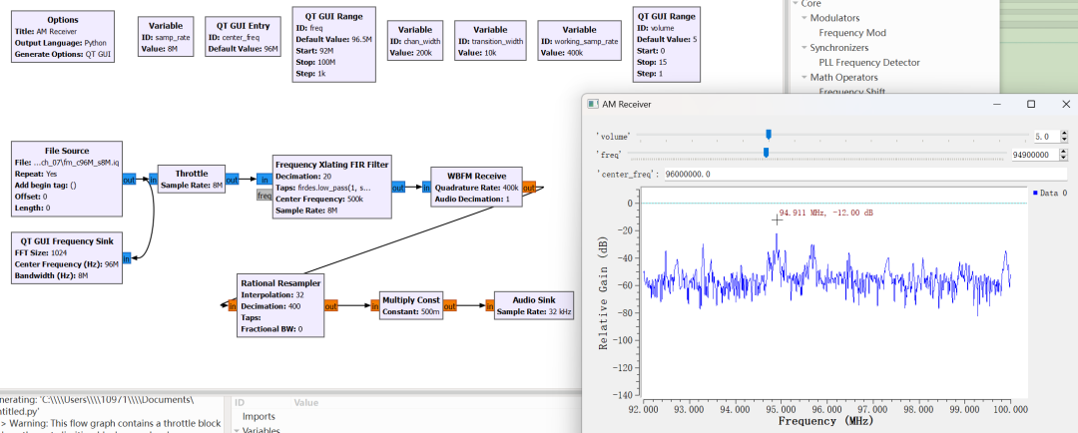Select the transition_width Variable block
Screen dimensions: 1078x433
(490, 41)
